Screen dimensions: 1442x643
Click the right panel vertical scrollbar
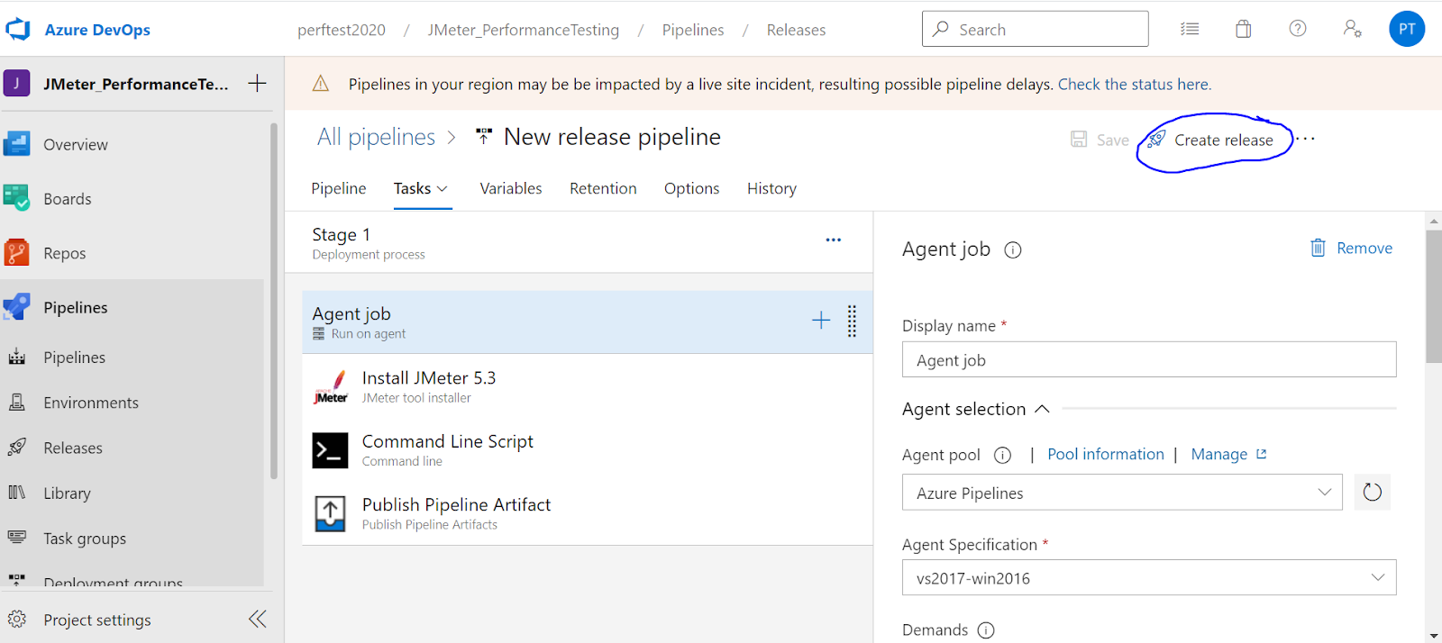tap(1433, 296)
